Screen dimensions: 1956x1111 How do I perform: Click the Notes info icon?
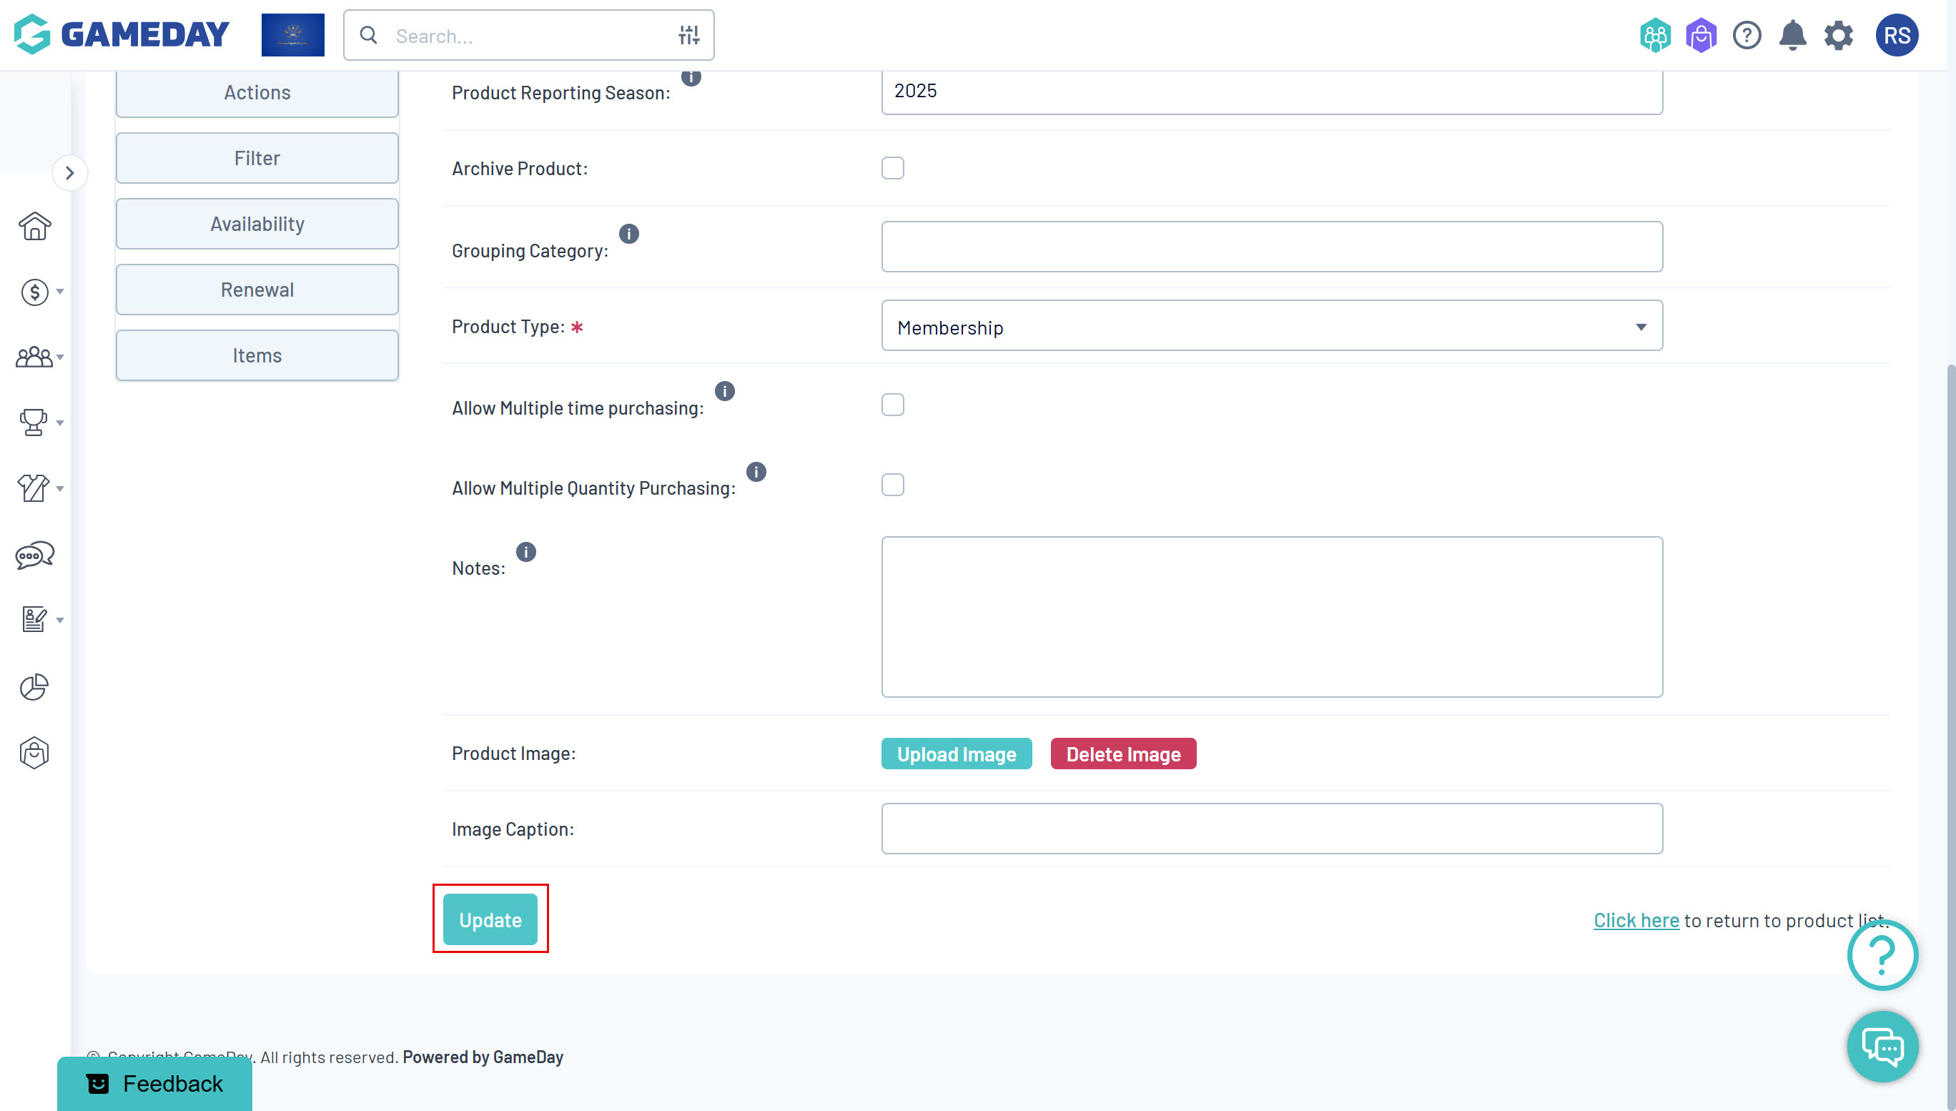(525, 551)
